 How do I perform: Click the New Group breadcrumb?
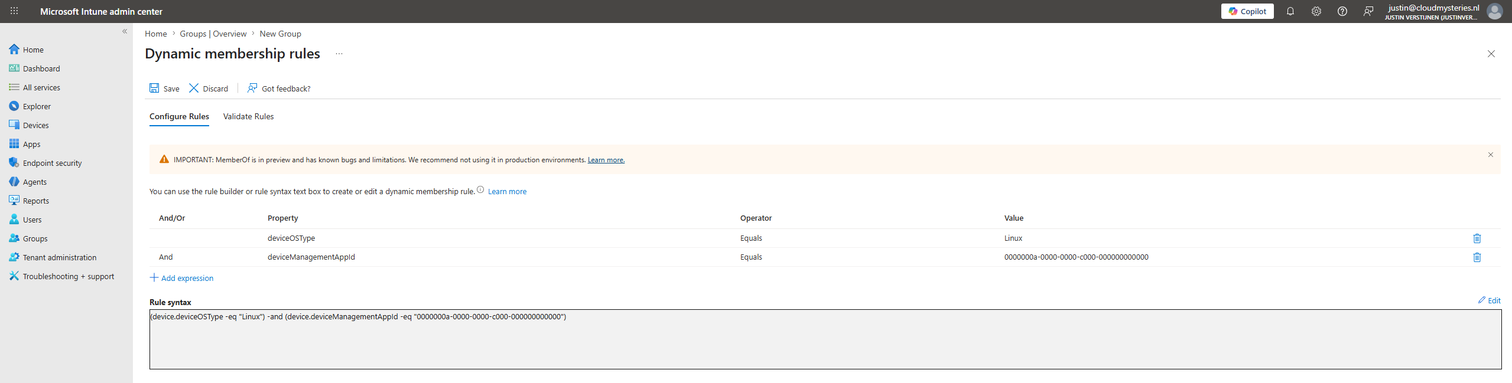pos(280,34)
